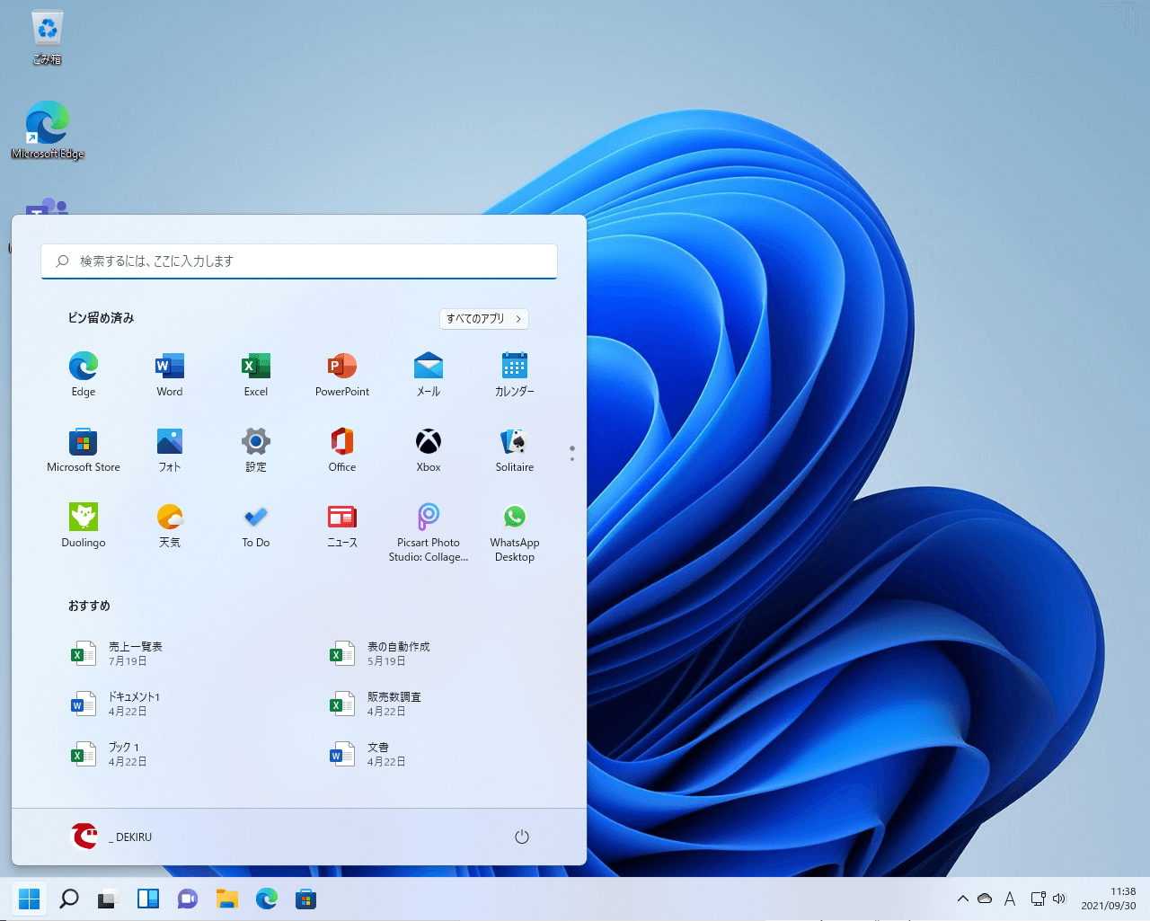Open Chat icon on taskbar

[x=188, y=899]
